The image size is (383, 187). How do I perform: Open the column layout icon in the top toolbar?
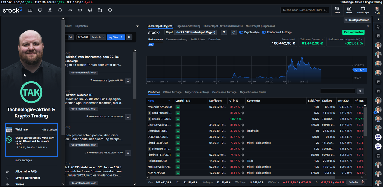[30, 10]
